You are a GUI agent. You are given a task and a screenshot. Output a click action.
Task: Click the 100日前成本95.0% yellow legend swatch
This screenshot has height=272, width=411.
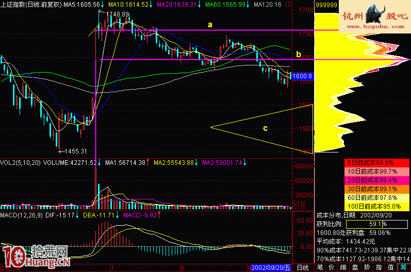[376, 207]
